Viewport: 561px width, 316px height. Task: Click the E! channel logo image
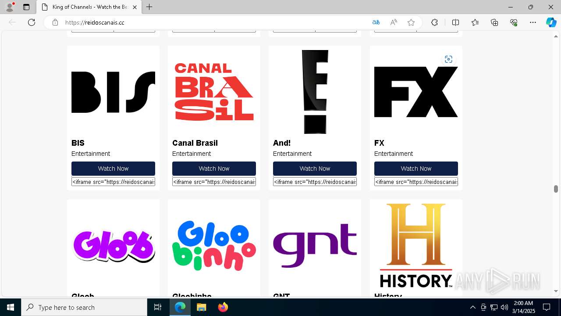click(x=315, y=92)
